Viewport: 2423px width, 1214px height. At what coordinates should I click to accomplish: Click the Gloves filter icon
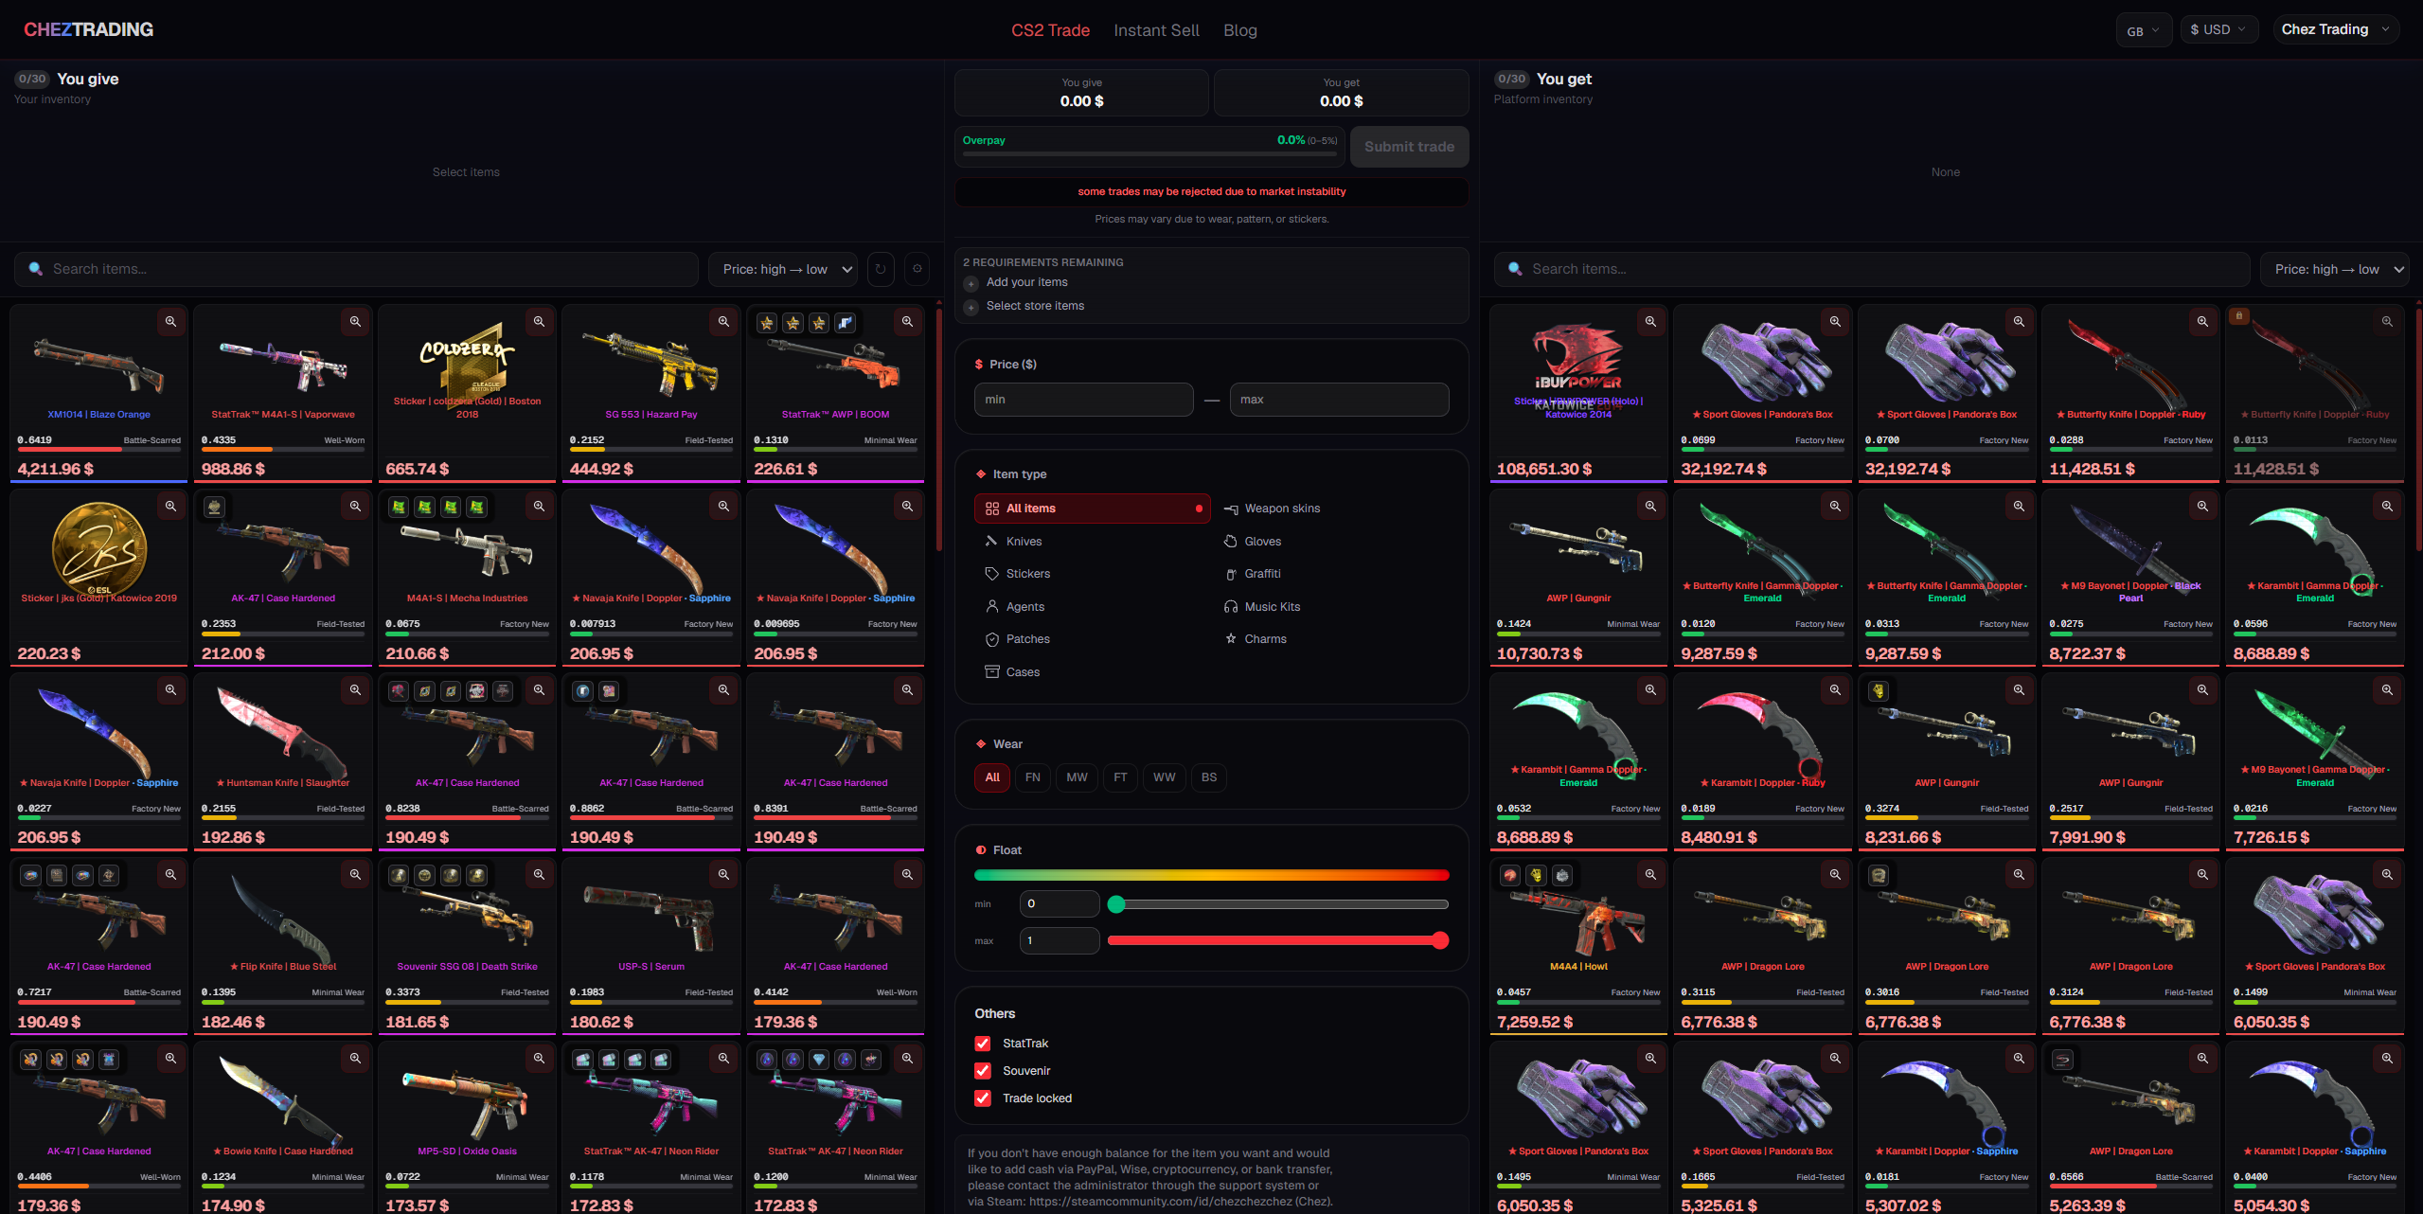[x=1230, y=541]
